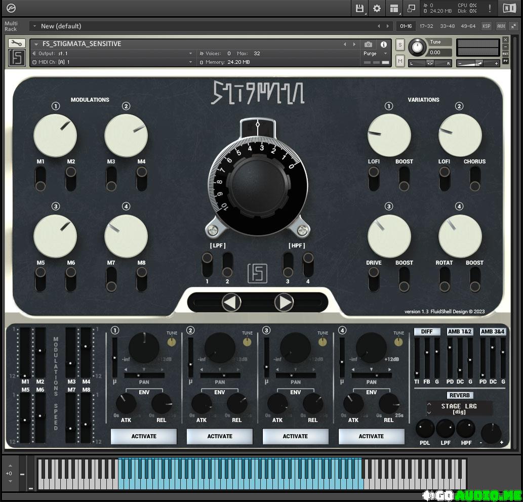Open the MIDI Ch dropdown

pyautogui.click(x=190, y=62)
